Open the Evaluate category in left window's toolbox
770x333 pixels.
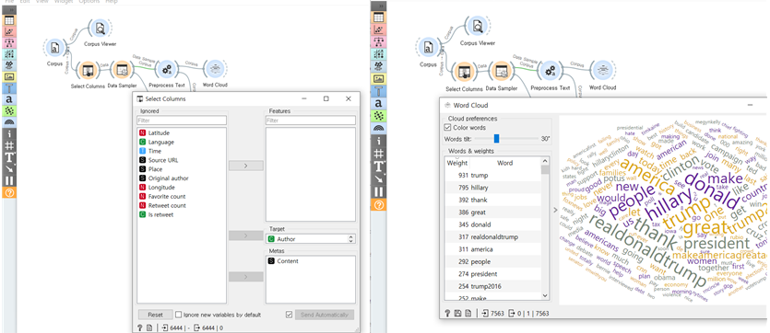pyautogui.click(x=8, y=54)
